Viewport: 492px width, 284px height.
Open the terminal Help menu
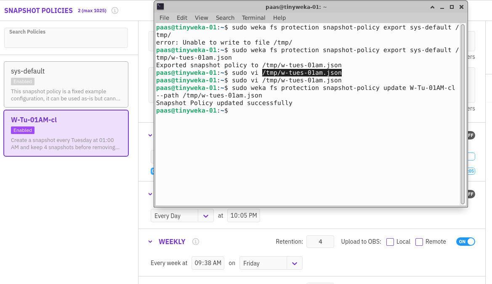tap(279, 18)
